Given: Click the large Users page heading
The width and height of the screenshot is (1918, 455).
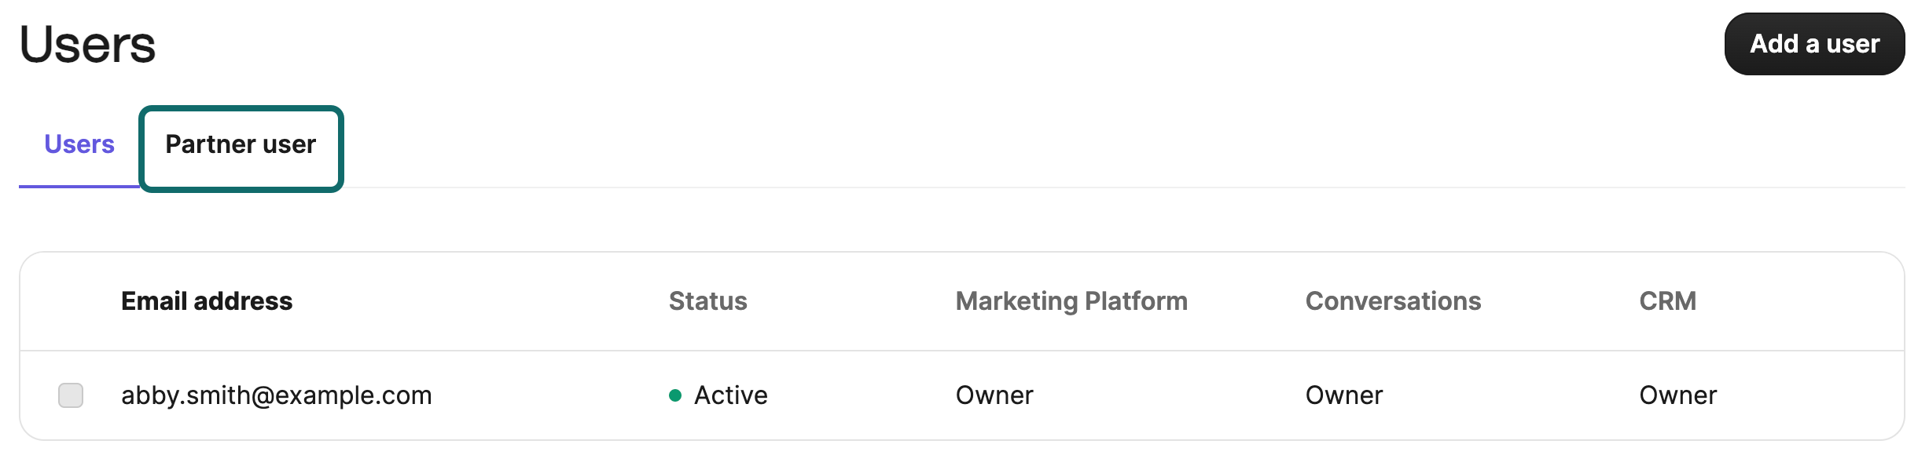Looking at the screenshot, I should coord(87,45).
